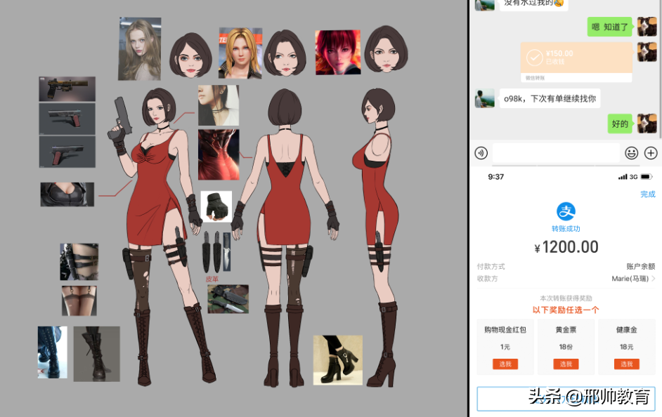
Task: Click the brown lace-up boot reference image
Action: 97,354
